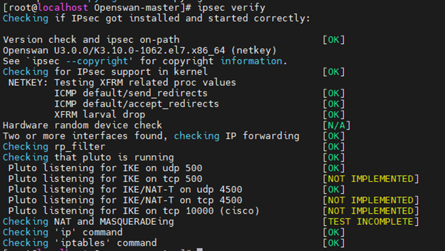Click OK status for udp 4500
The height and width of the screenshot is (251, 445).
334,189
